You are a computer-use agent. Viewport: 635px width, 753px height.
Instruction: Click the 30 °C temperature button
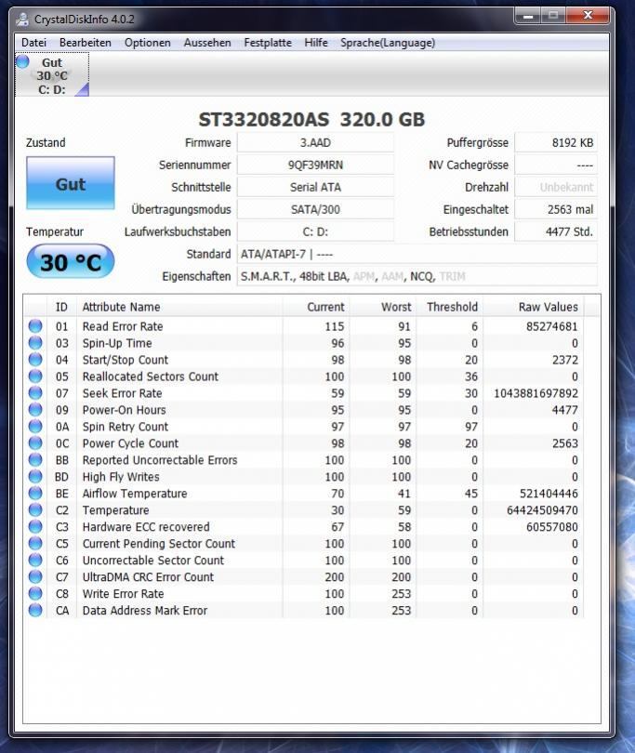tap(71, 262)
